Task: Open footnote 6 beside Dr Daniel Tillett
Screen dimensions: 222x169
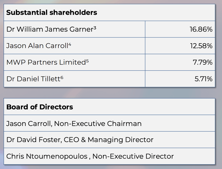Action: [62, 77]
